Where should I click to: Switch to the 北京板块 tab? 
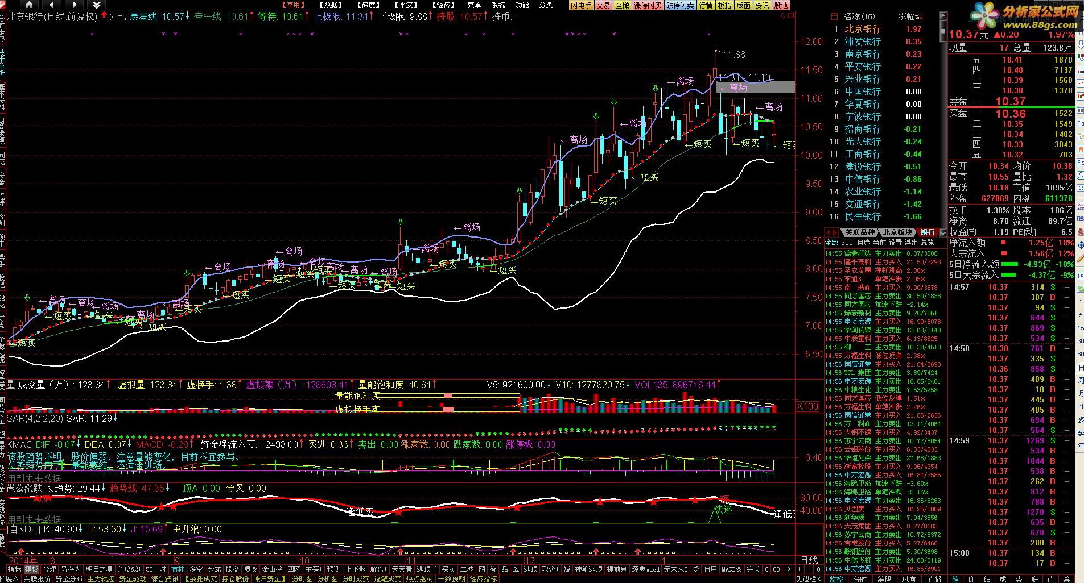[898, 232]
